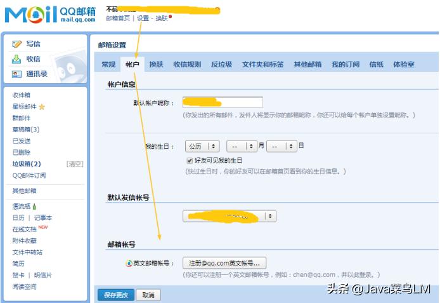Viewport: 440px width, 303px height.
Task: Click the 邮箱首页 link in header
Action: tap(118, 18)
